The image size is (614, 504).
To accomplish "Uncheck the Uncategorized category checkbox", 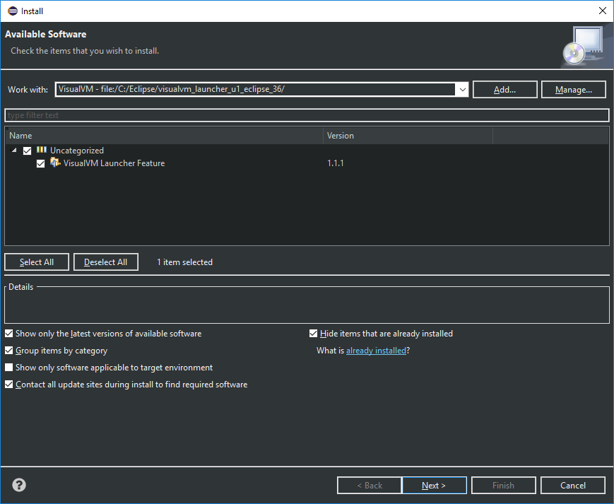I will click(28, 151).
